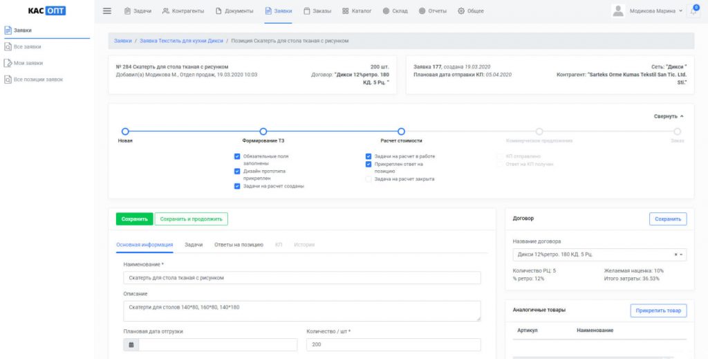Click the Все позиции заявок sidebar icon
This screenshot has width=708, height=359.
click(x=8, y=79)
